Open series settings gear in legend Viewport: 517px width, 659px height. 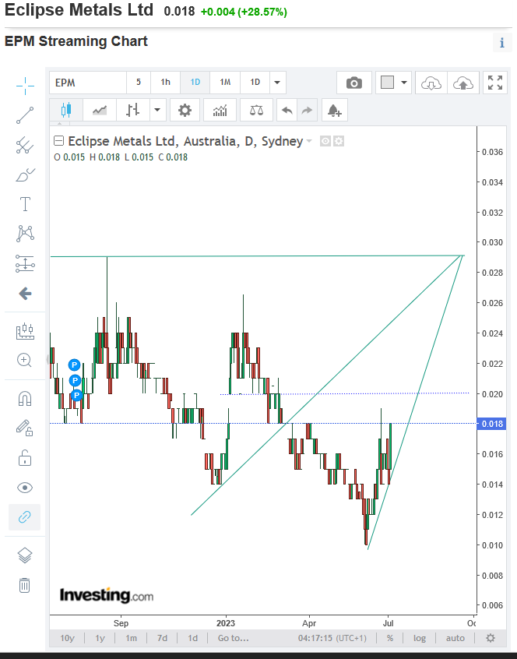pos(339,141)
